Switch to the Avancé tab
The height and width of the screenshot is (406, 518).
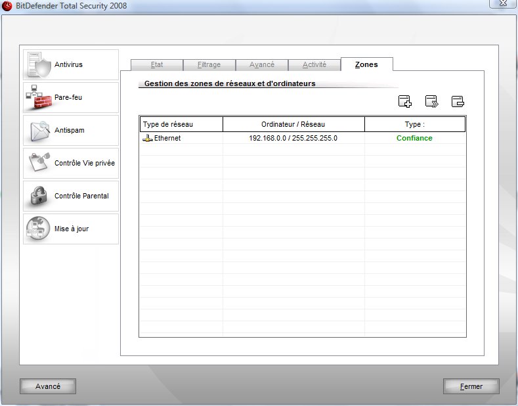click(x=262, y=65)
